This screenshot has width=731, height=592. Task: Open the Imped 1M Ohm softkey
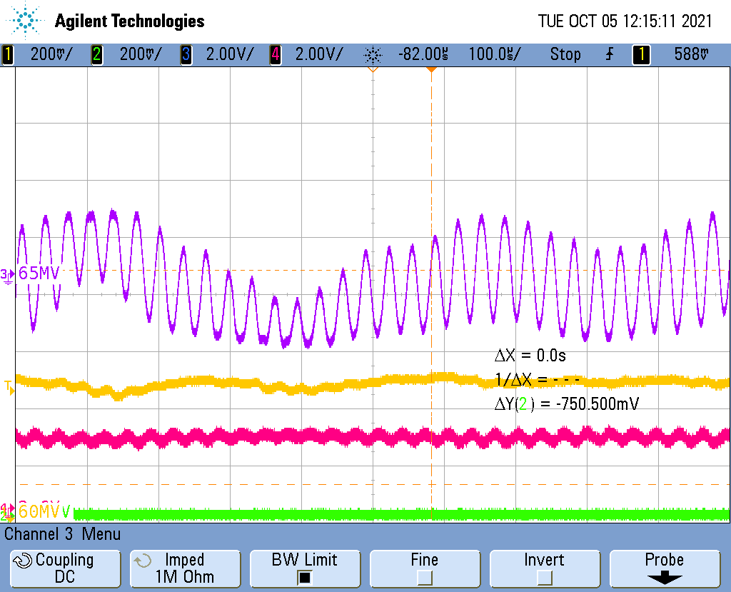(x=185, y=568)
